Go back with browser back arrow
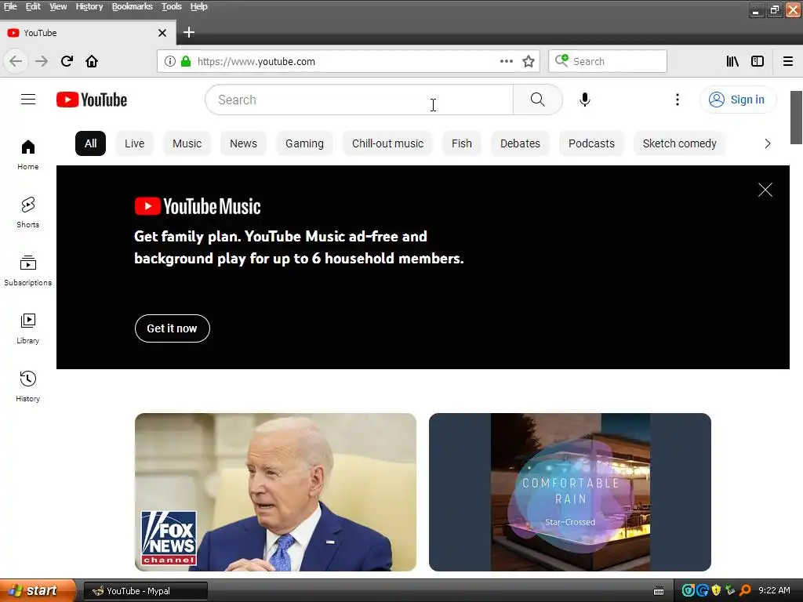The image size is (803, 602). (x=16, y=61)
